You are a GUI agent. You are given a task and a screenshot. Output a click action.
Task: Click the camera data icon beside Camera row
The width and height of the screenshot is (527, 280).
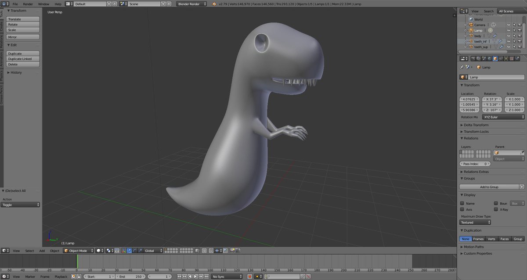pos(493,25)
